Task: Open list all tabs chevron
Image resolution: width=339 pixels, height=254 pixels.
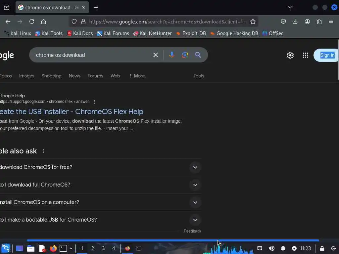Action: coord(290,7)
